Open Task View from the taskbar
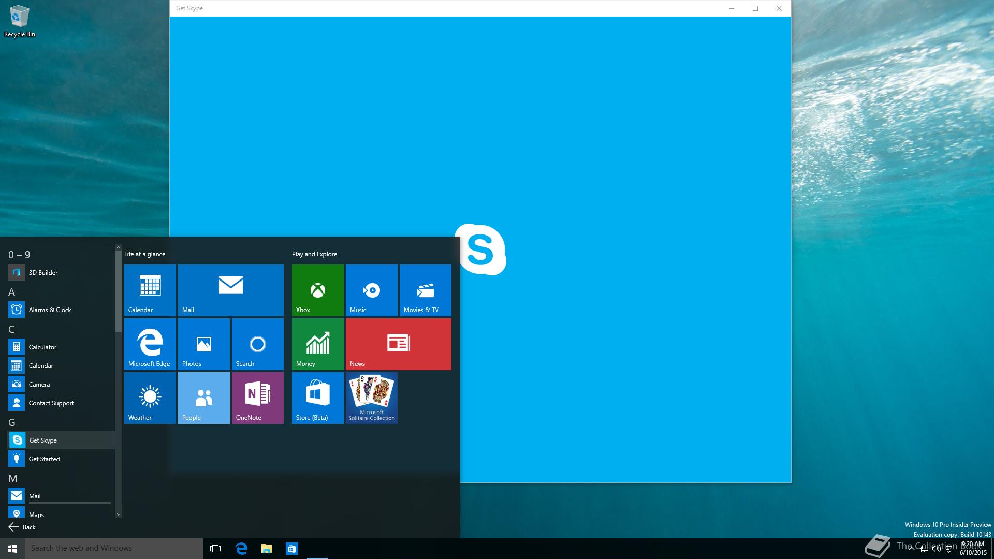Image resolution: width=994 pixels, height=559 pixels. coord(215,548)
